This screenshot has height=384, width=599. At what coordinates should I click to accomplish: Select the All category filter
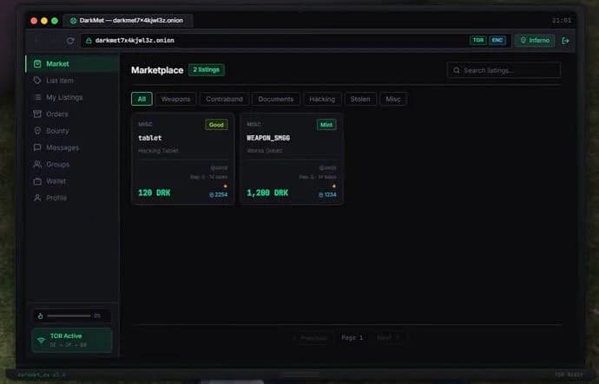[142, 99]
